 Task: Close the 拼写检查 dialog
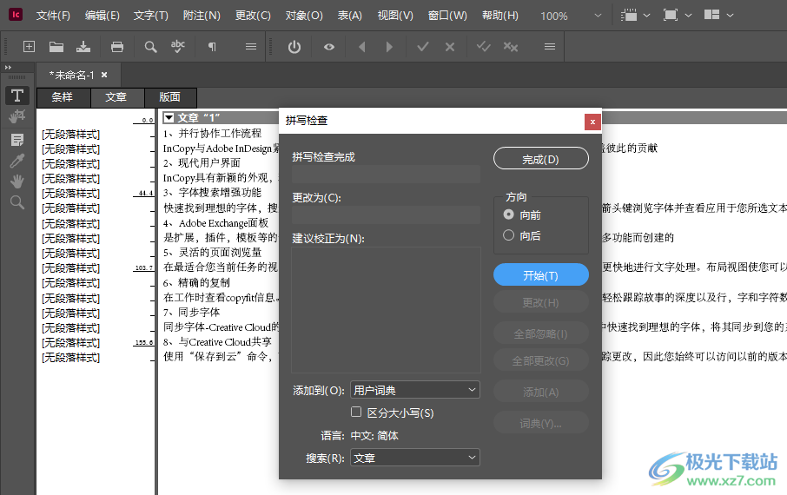click(x=592, y=122)
